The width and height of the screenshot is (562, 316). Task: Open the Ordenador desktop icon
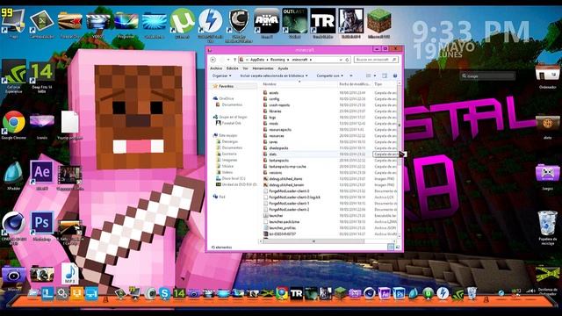(548, 75)
